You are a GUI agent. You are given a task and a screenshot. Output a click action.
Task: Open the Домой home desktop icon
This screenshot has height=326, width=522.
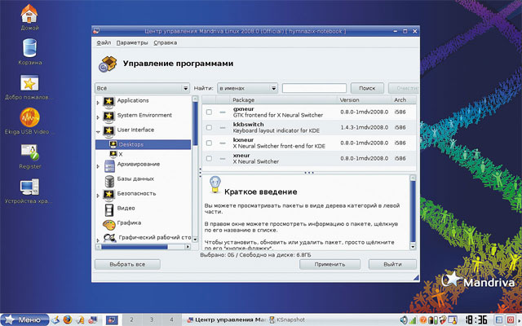point(29,14)
